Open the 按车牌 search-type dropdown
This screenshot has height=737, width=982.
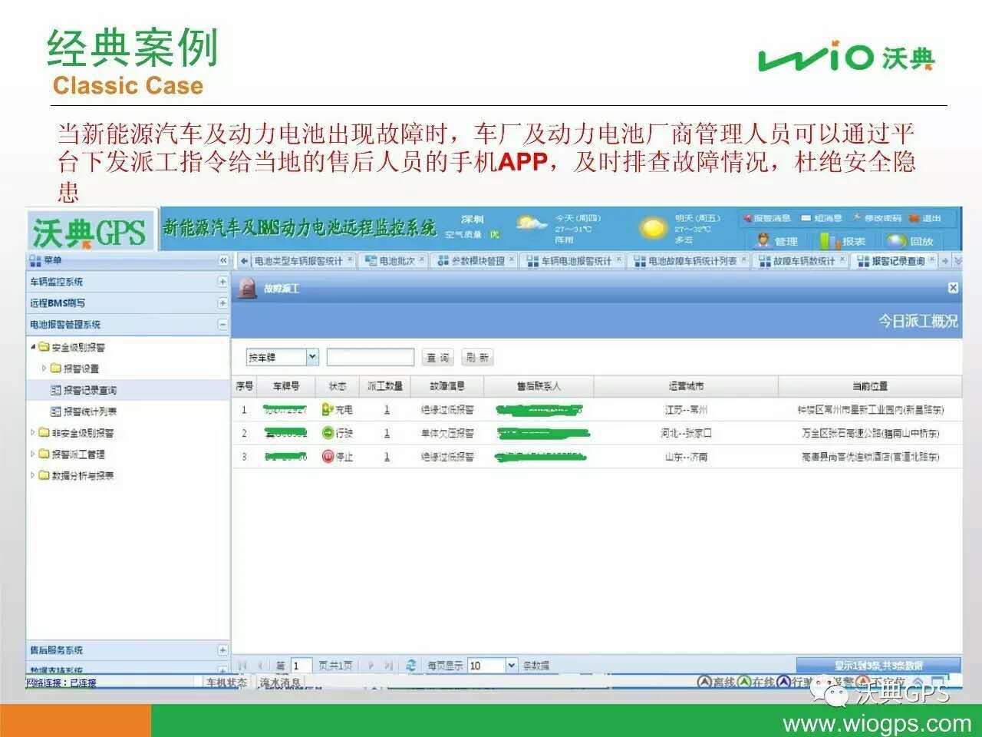click(312, 357)
